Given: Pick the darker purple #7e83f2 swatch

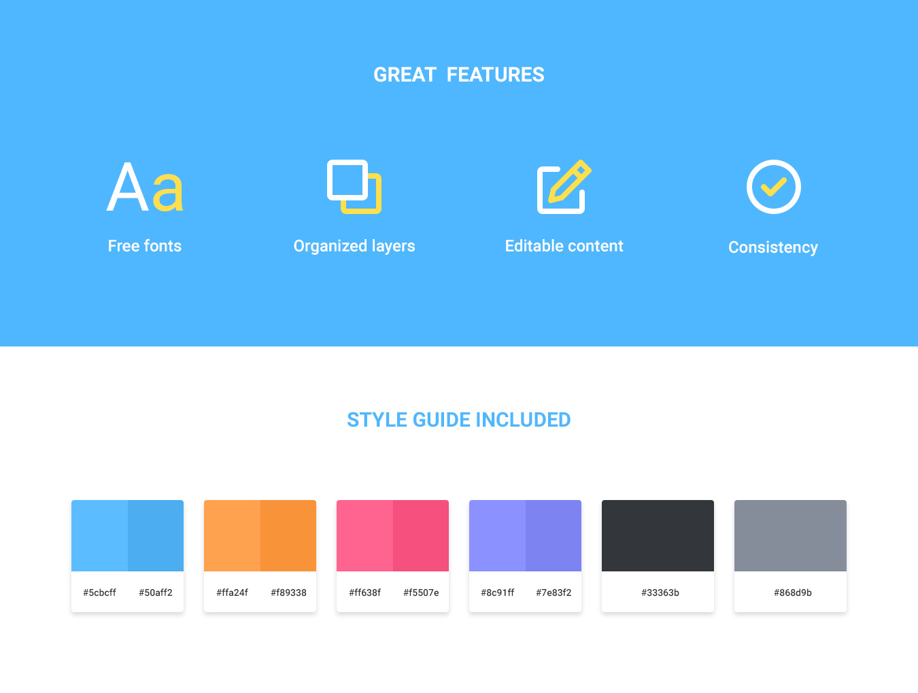Looking at the screenshot, I should 554,535.
